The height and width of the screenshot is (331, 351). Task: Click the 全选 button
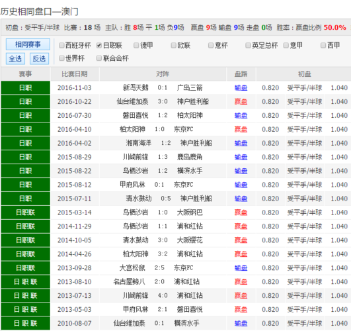(15, 59)
